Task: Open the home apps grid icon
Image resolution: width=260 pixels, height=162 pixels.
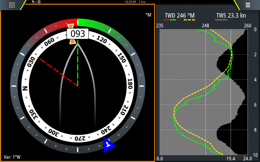Action: click(x=12, y=5)
